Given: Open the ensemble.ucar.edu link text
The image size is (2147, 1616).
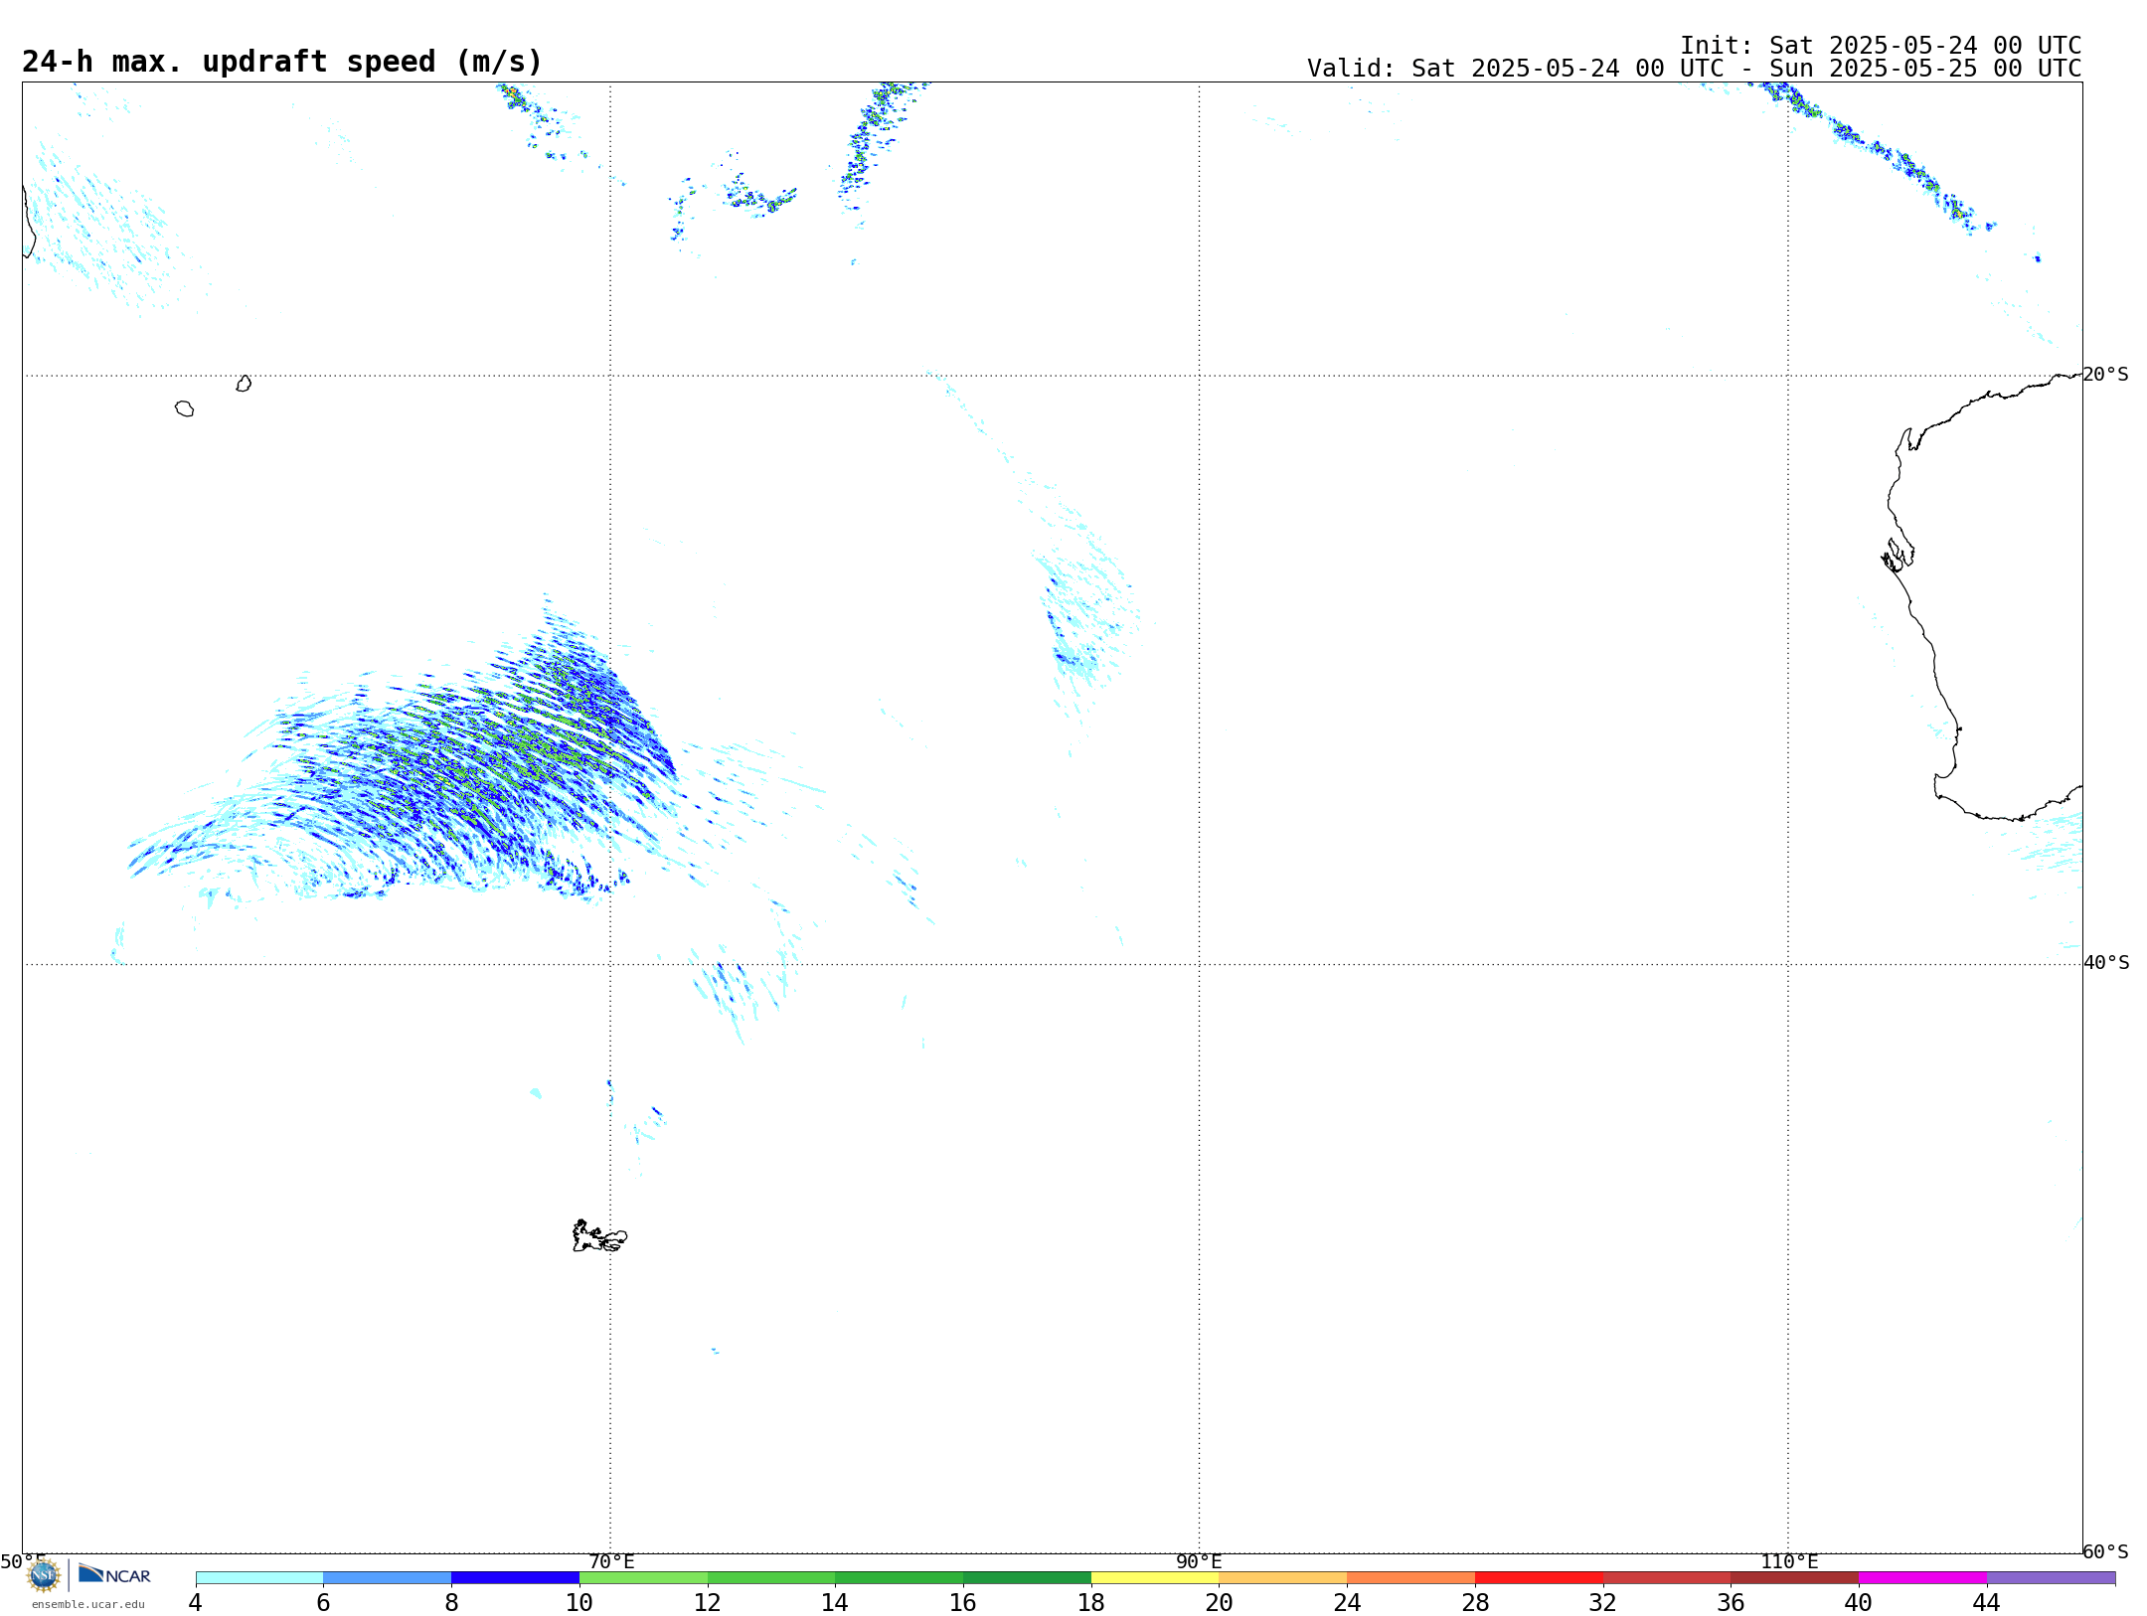Looking at the screenshot, I should 88,1604.
